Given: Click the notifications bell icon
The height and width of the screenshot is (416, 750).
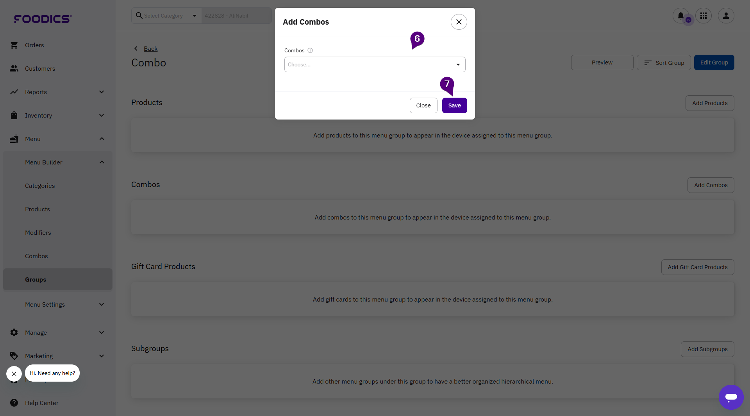Looking at the screenshot, I should click(x=680, y=16).
